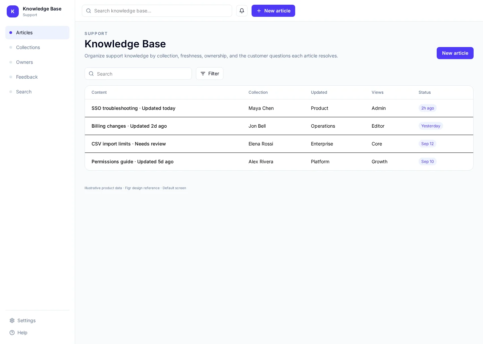Open SSO troubleshooting article row
This screenshot has width=483, height=344.
pyautogui.click(x=279, y=108)
